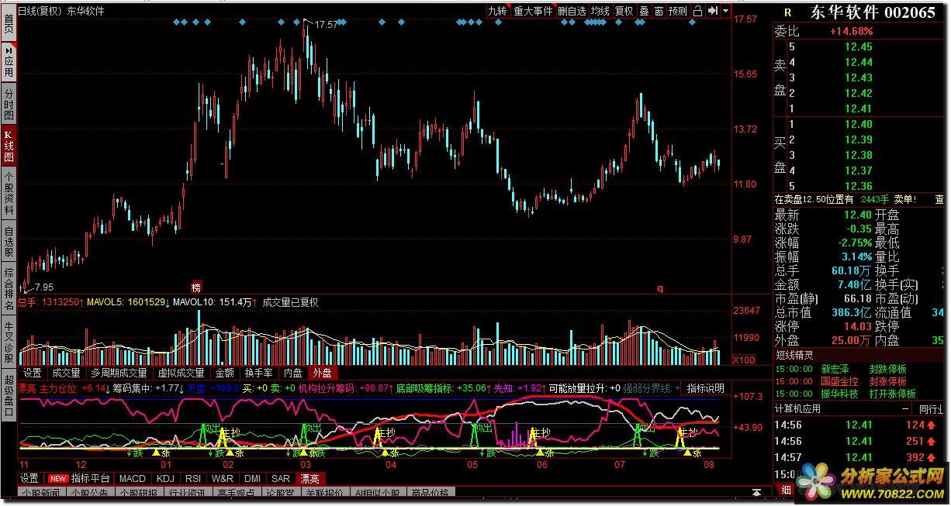
Task: Click the 14:57 trade row with 392
Action: coord(859,457)
